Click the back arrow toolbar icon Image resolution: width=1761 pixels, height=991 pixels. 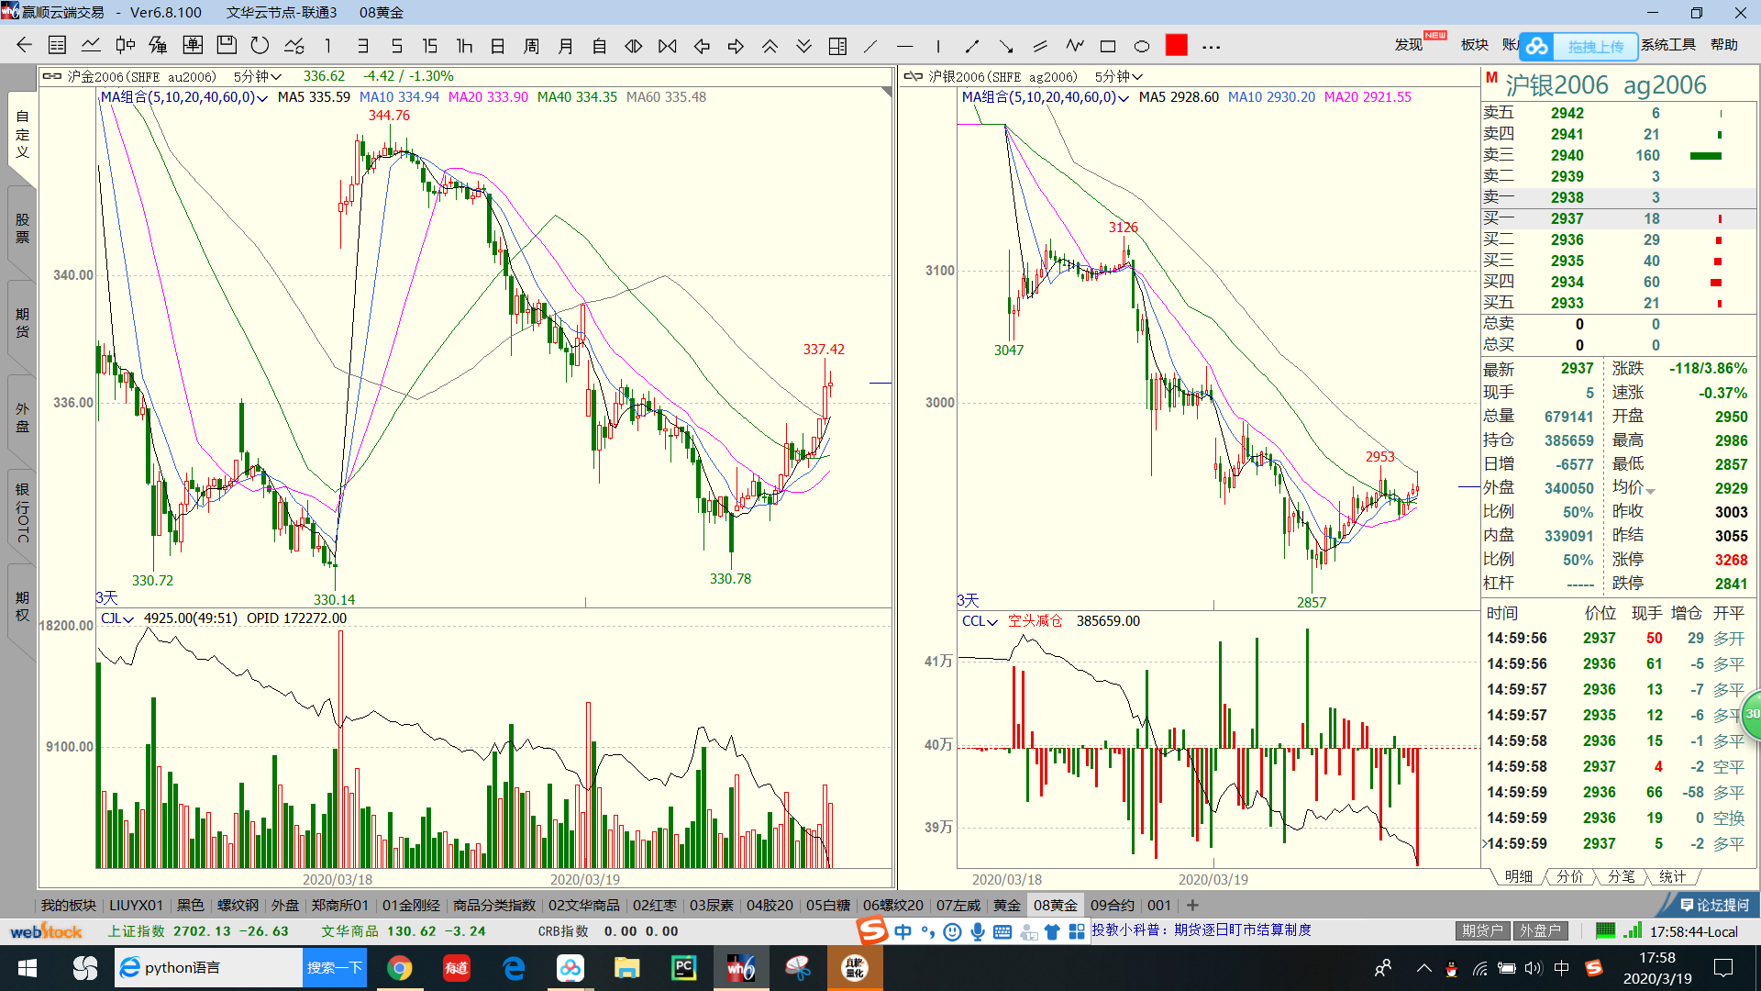[25, 46]
